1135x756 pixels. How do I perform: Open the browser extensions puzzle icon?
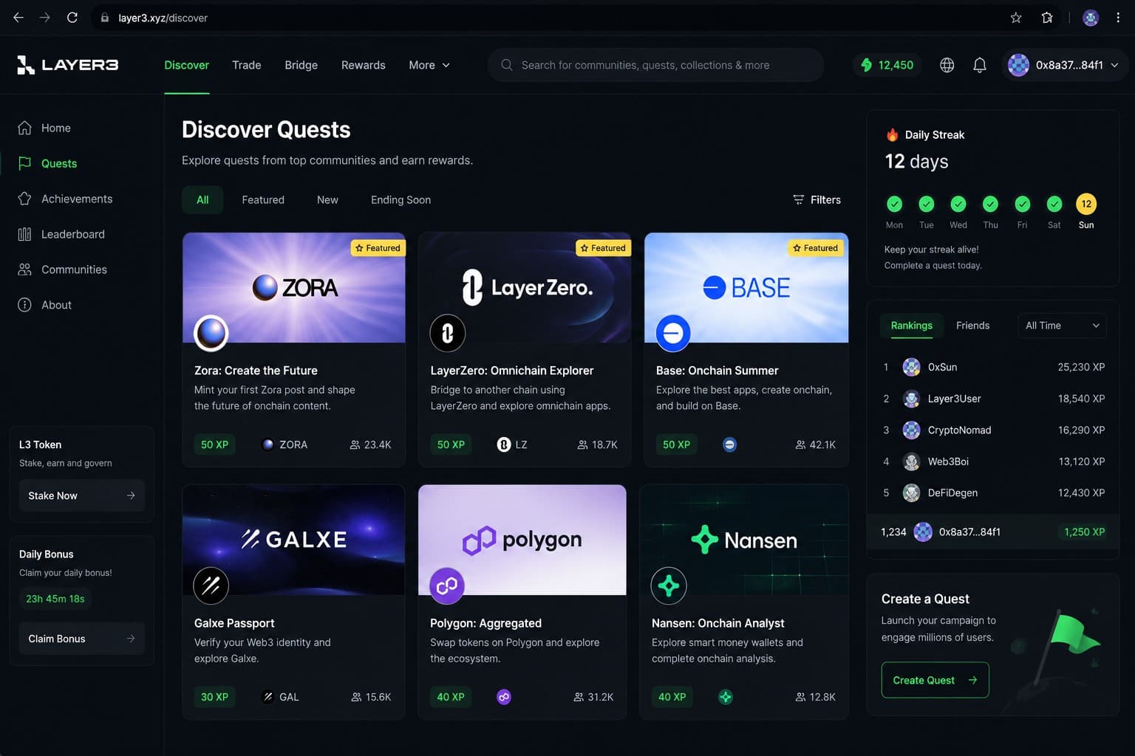[x=1047, y=18]
